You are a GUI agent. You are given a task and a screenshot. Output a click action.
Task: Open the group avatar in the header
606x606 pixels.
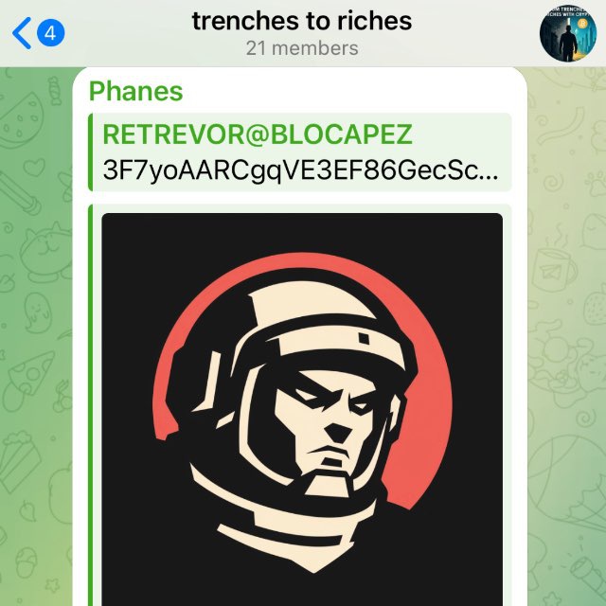[567, 33]
